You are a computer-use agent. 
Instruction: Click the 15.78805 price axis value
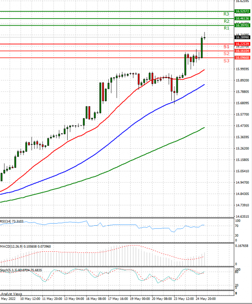[x=242, y=92]
